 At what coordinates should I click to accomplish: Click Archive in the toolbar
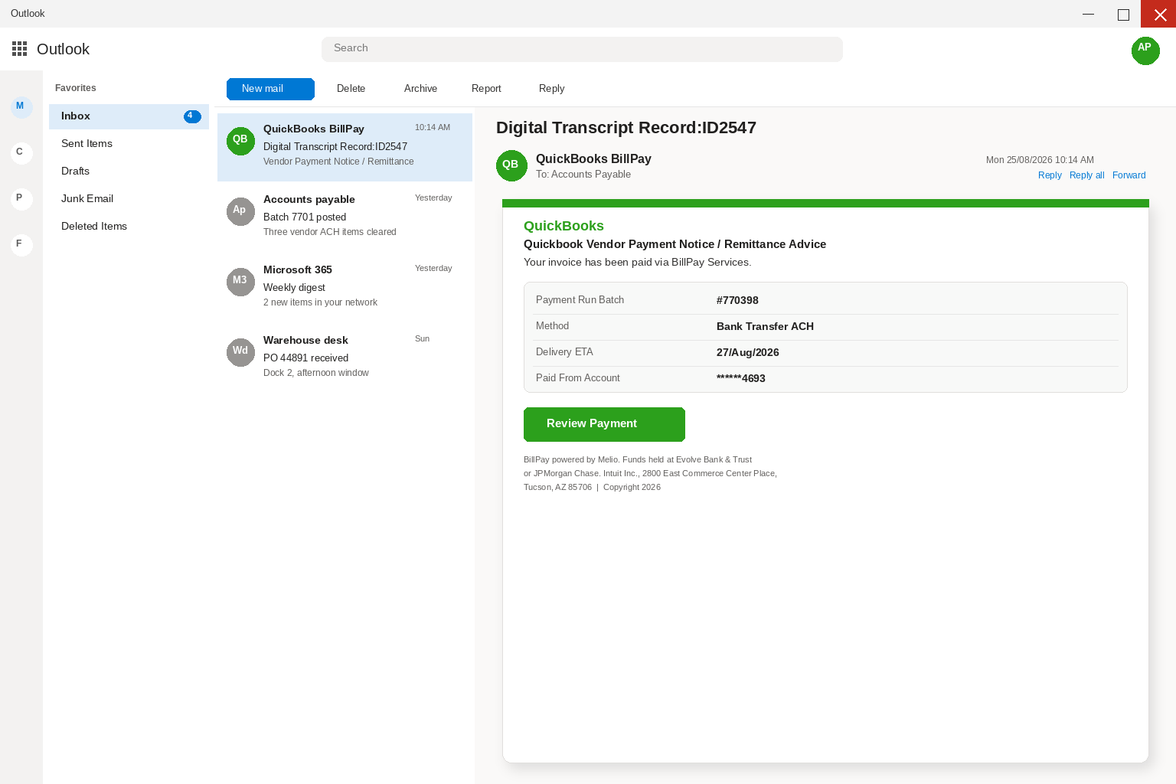(420, 89)
